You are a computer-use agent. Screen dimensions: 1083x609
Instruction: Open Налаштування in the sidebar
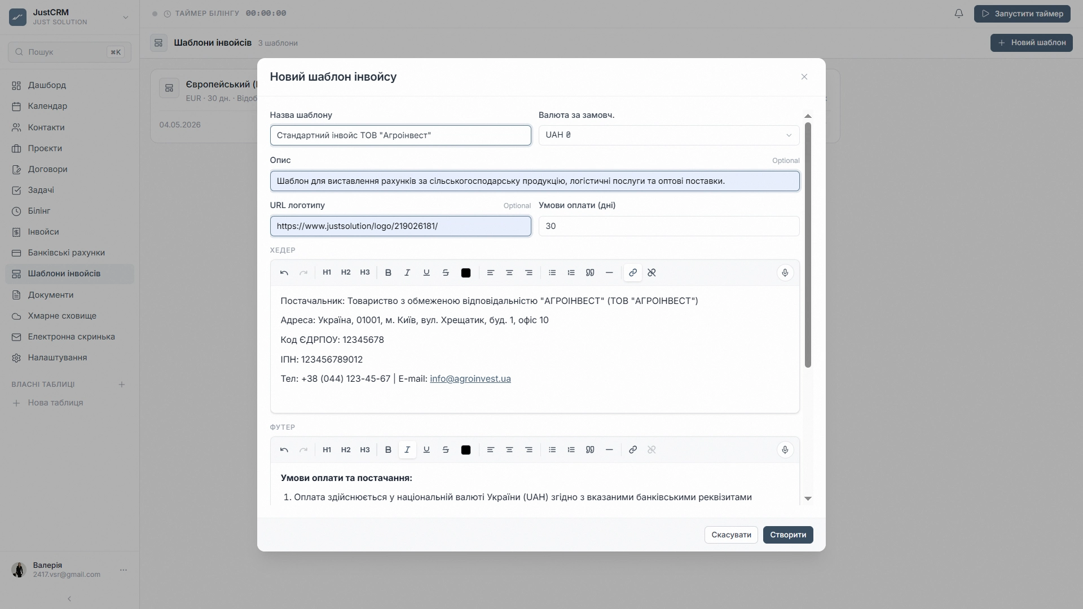click(x=70, y=358)
